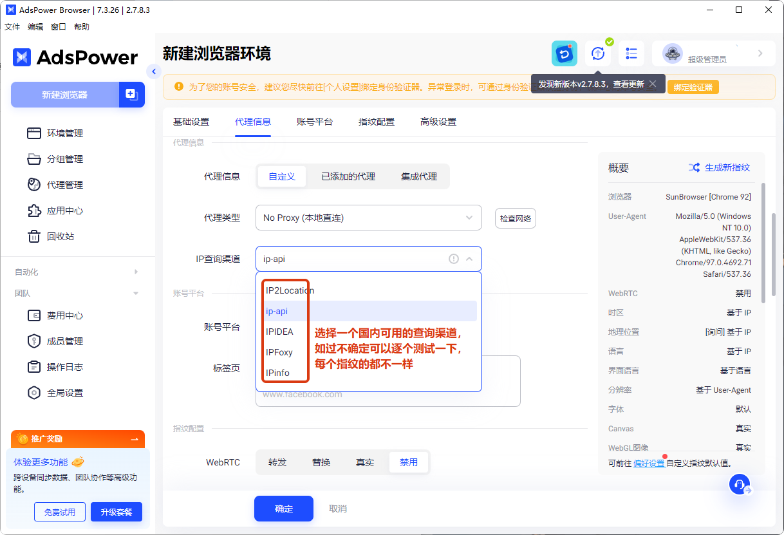
Task: Click the batch-create plus icon beside 新建浏览器
Action: coord(132,95)
